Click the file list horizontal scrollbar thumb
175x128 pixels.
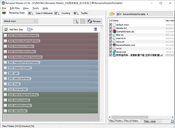[x=130, y=117]
